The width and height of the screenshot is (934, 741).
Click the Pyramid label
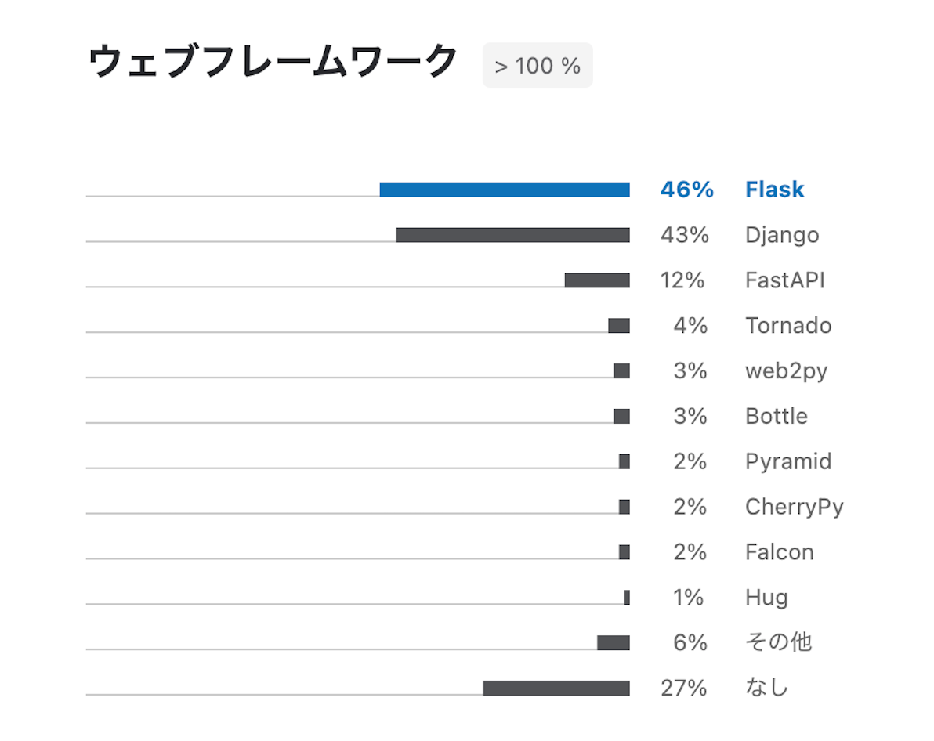(788, 461)
